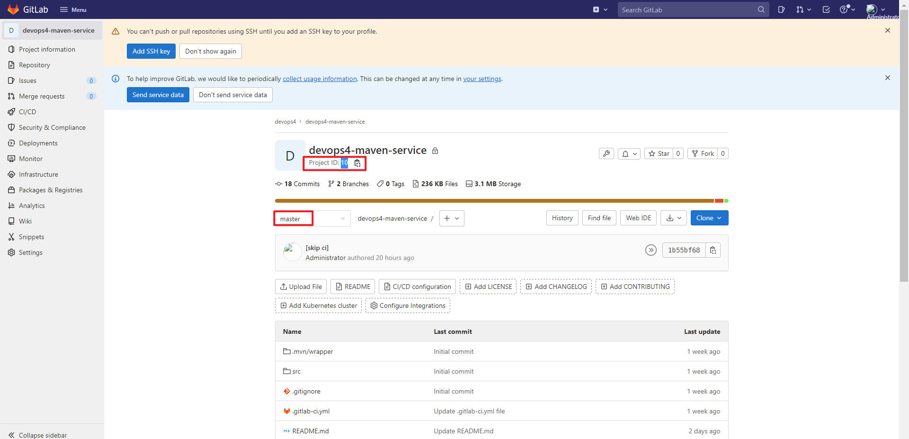
Task: Open .mvn/wrapper folder
Action: pos(312,351)
